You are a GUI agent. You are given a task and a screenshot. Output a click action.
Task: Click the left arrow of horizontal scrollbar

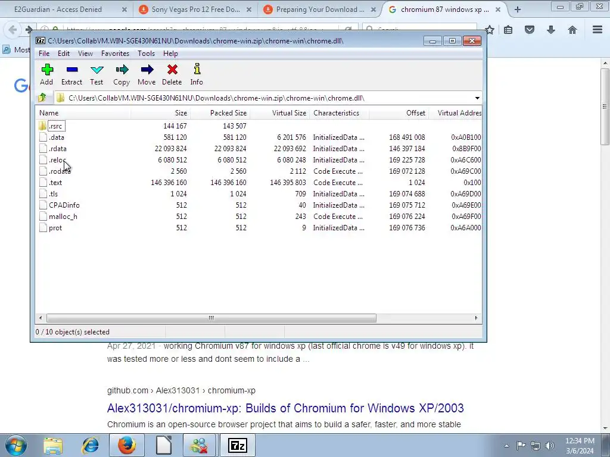[x=41, y=318]
